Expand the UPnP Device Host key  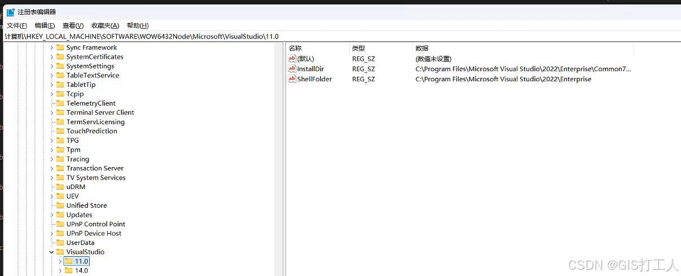point(52,234)
